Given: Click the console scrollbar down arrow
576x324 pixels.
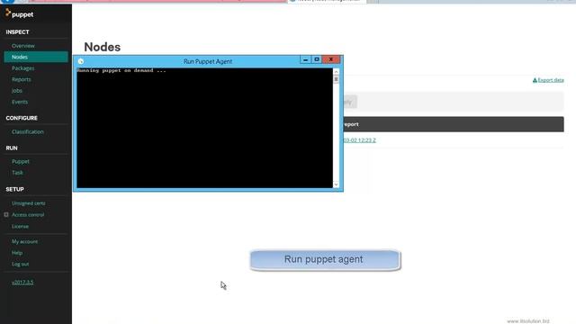Looking at the screenshot, I should [x=336, y=184].
